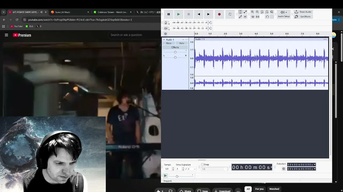Zoom out of the waveform
The image size is (343, 192).
point(257,12)
